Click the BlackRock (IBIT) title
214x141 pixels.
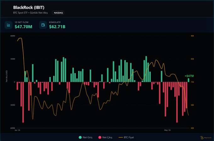coord(29,8)
